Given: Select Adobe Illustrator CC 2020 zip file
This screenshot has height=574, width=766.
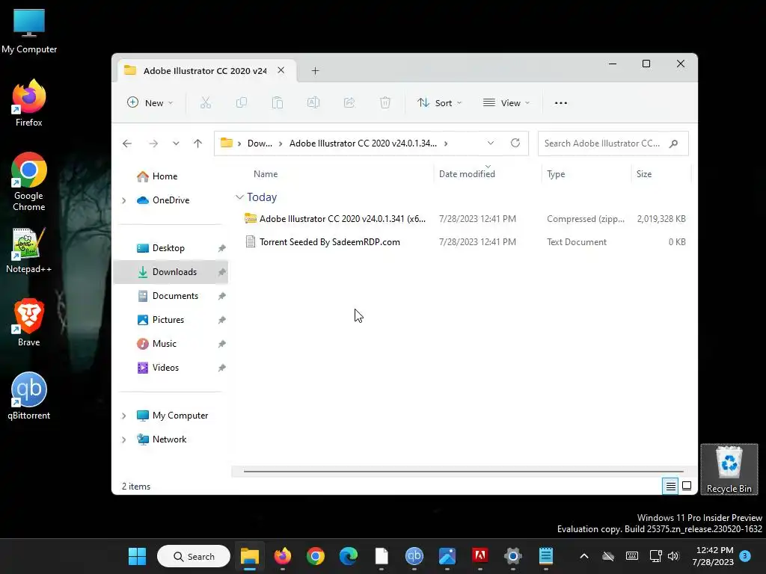Looking at the screenshot, I should 464,219.
